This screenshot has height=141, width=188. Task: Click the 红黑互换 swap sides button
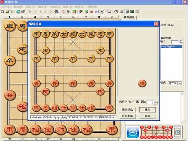(127, 116)
